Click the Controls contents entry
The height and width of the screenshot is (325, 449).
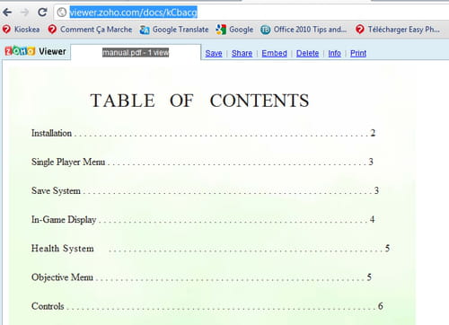(207, 306)
